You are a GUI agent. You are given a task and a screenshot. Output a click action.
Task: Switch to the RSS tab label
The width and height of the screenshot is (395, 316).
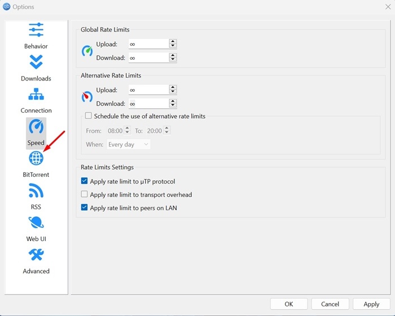click(36, 207)
